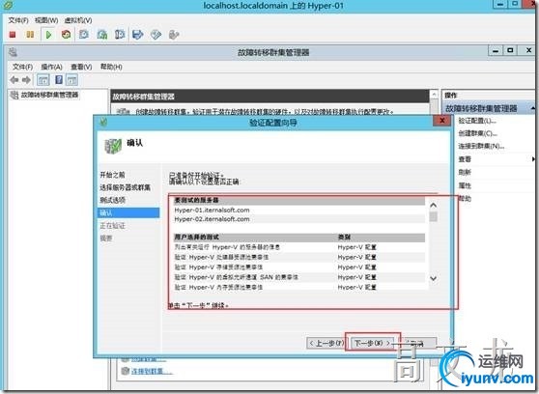Select 选择服务器或群集 wizard step
Image resolution: width=539 pixels, height=394 pixels.
(126, 187)
